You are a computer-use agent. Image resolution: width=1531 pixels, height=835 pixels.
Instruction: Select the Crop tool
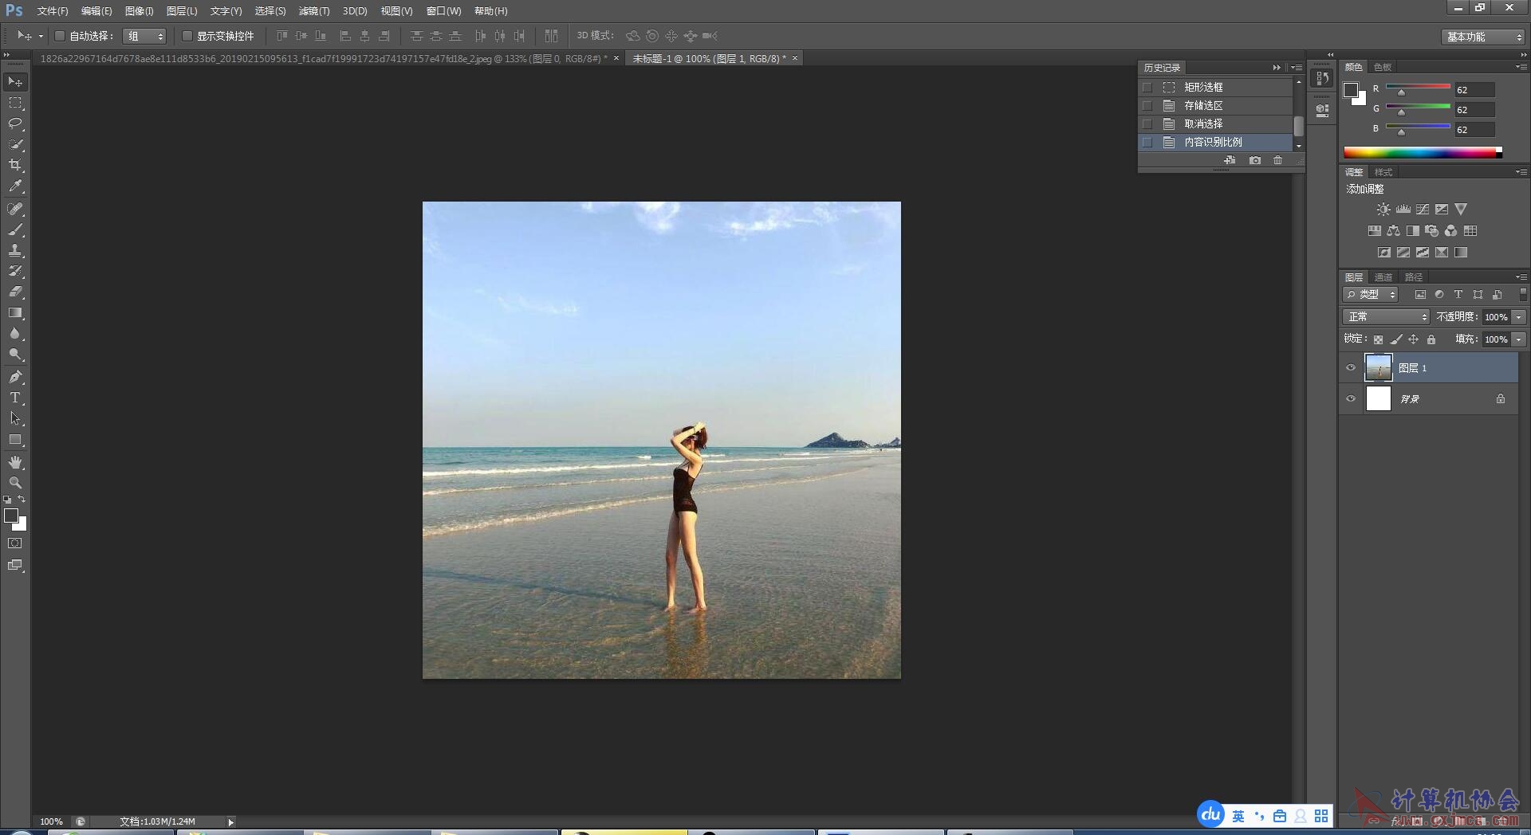pos(15,165)
